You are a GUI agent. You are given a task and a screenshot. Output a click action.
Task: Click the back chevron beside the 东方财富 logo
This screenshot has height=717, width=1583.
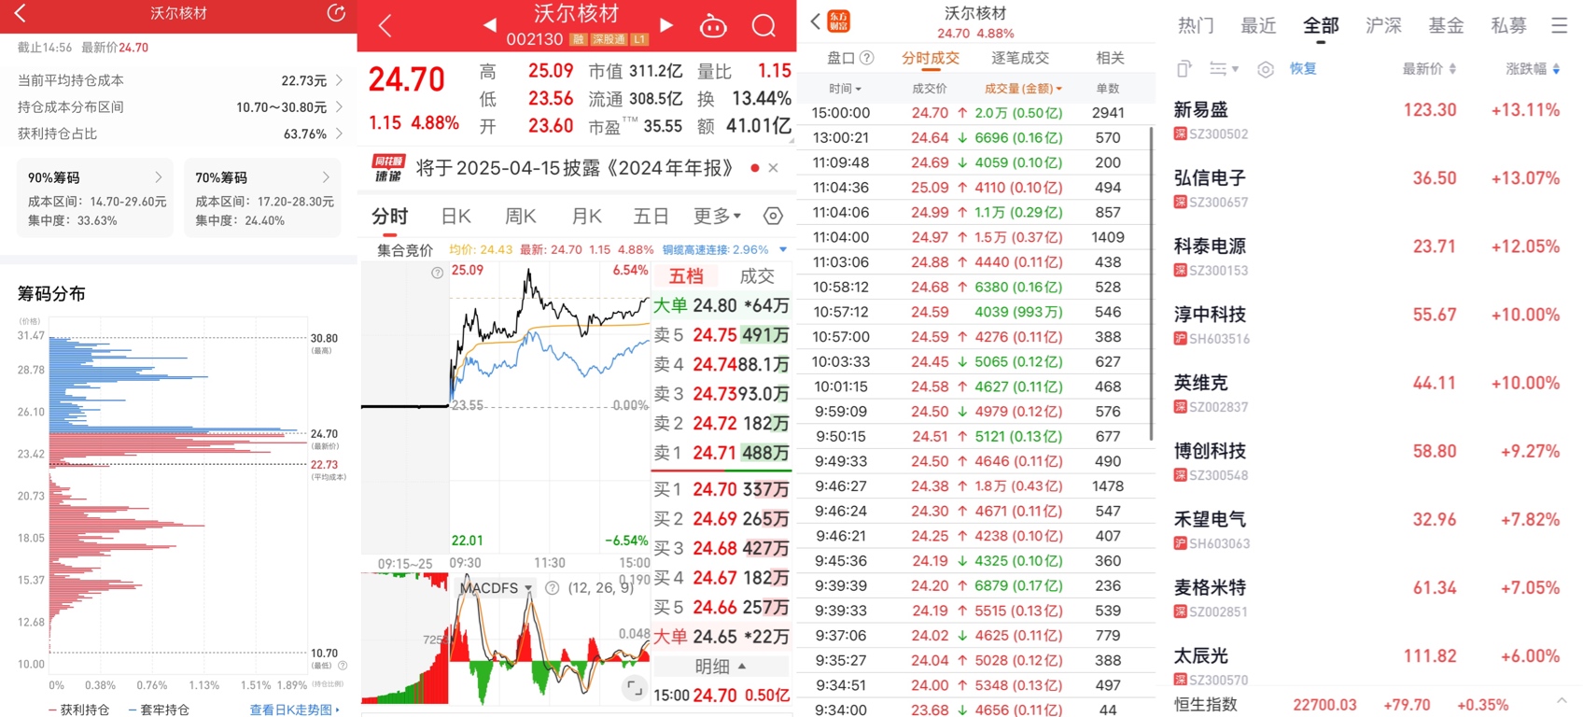tap(815, 21)
